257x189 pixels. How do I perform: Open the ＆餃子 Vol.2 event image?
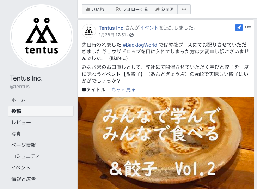[166, 143]
